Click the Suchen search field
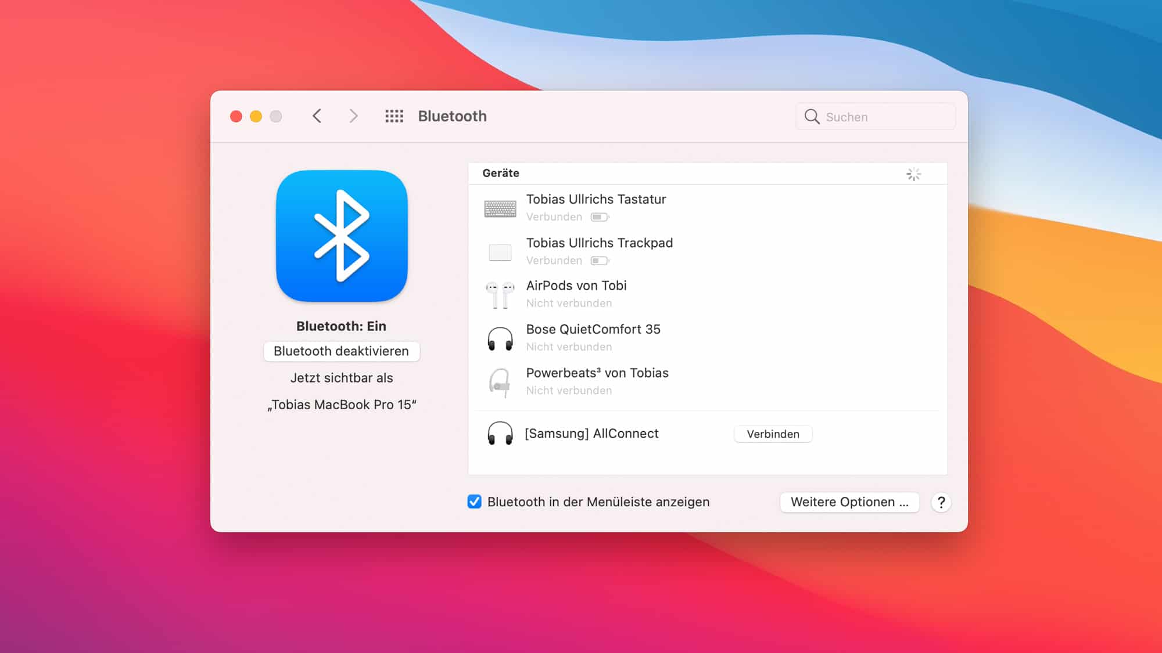Viewport: 1162px width, 653px height. click(876, 117)
